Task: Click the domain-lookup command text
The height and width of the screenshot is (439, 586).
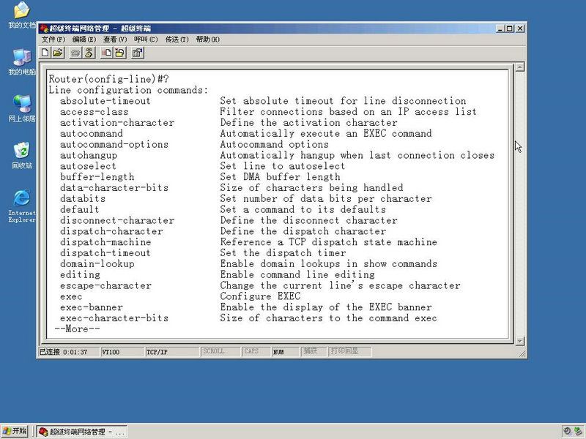Action: pyautogui.click(x=97, y=263)
